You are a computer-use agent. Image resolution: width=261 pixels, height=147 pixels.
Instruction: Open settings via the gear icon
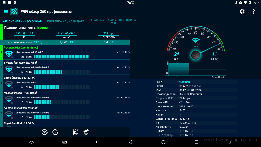tap(242, 12)
